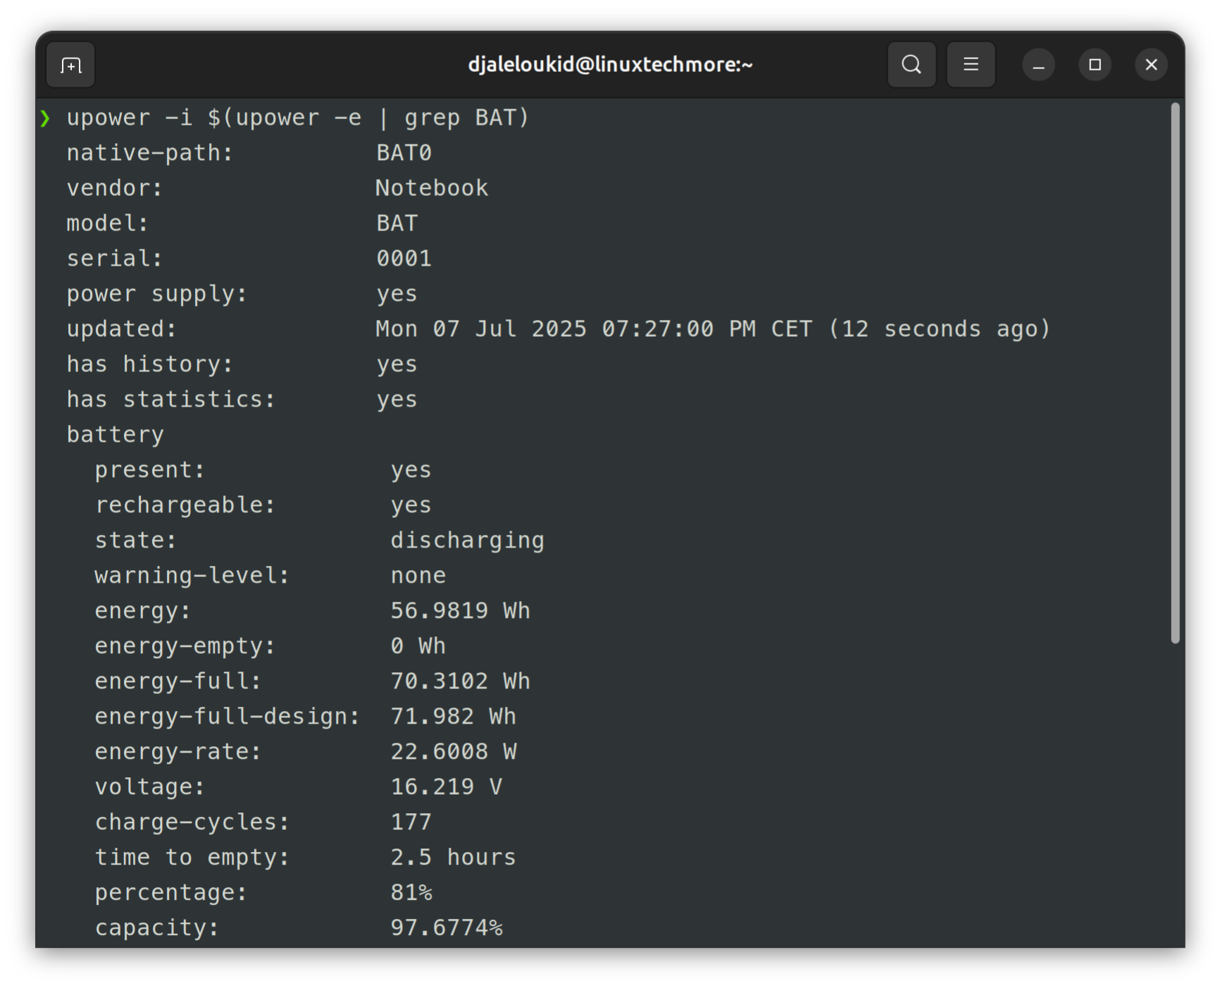This screenshot has height=988, width=1220.
Task: Click the 22.6008 W energy-rate value
Action: pyautogui.click(x=453, y=752)
